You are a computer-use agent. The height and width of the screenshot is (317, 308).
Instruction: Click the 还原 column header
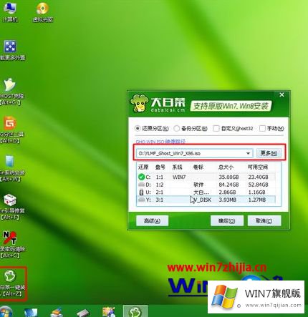click(143, 167)
